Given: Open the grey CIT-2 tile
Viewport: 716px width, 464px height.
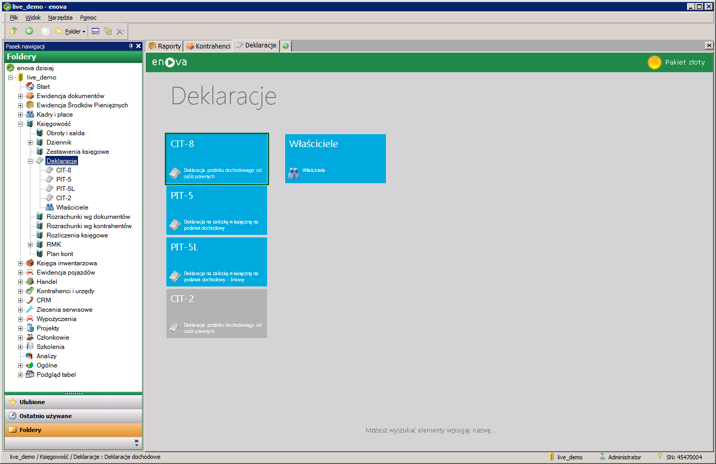Looking at the screenshot, I should point(217,313).
